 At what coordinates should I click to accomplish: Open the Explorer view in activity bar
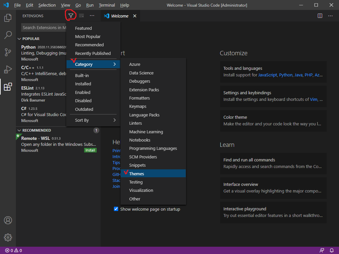(8, 18)
